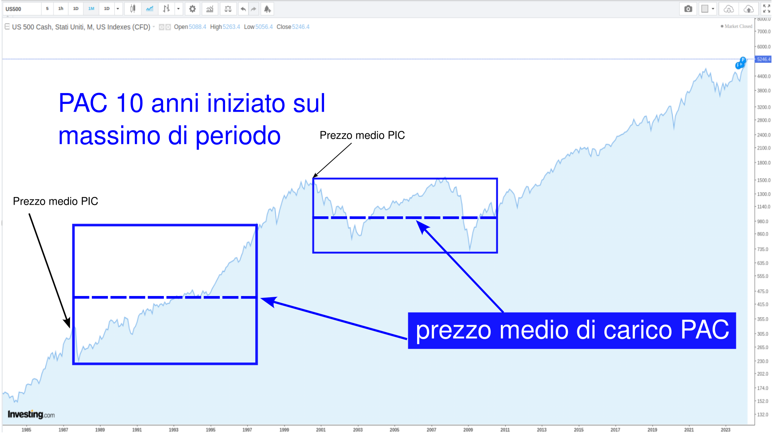Open the layout selector dropdown
Image resolution: width=773 pixels, height=435 pixels.
point(708,8)
